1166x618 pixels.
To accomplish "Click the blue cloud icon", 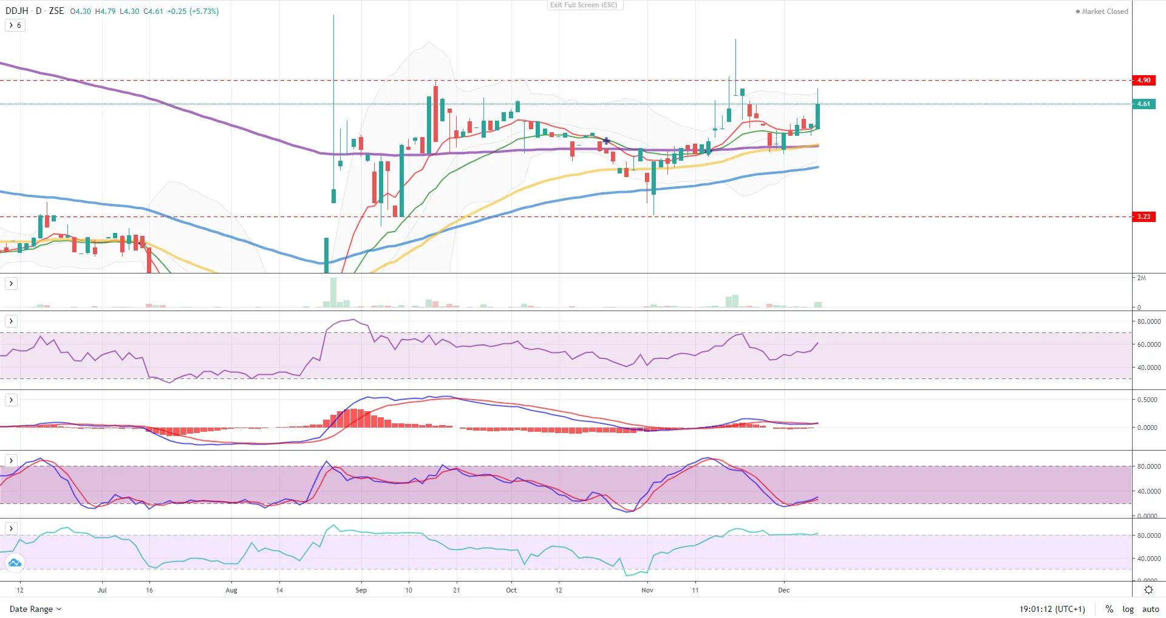I will click(15, 563).
